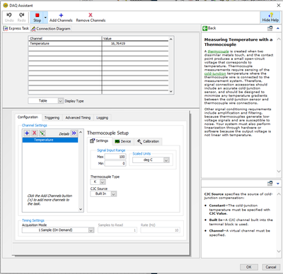Open the Logging tab
The width and height of the screenshot is (283, 274).
[102, 117]
